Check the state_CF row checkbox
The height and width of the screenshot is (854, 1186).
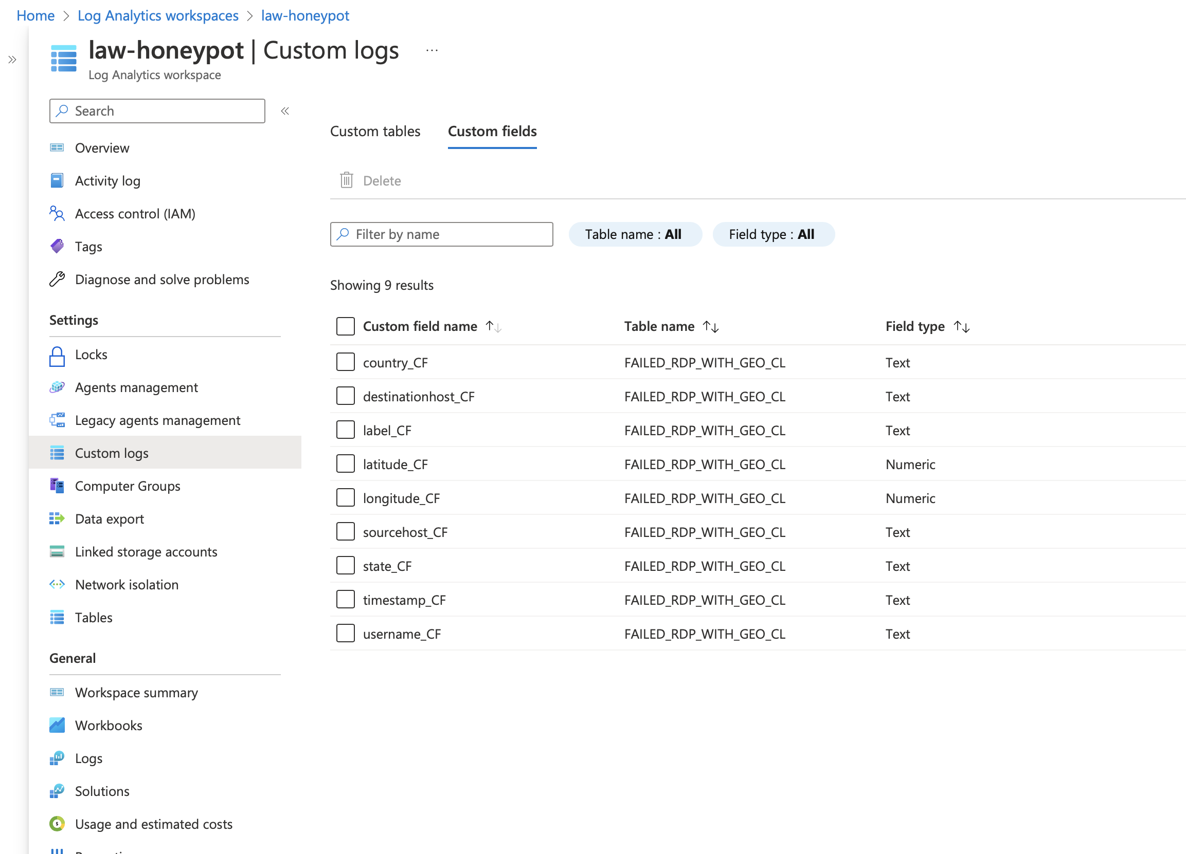(x=346, y=566)
